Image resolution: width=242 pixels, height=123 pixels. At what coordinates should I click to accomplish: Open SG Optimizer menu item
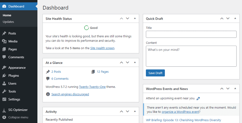click(18, 110)
